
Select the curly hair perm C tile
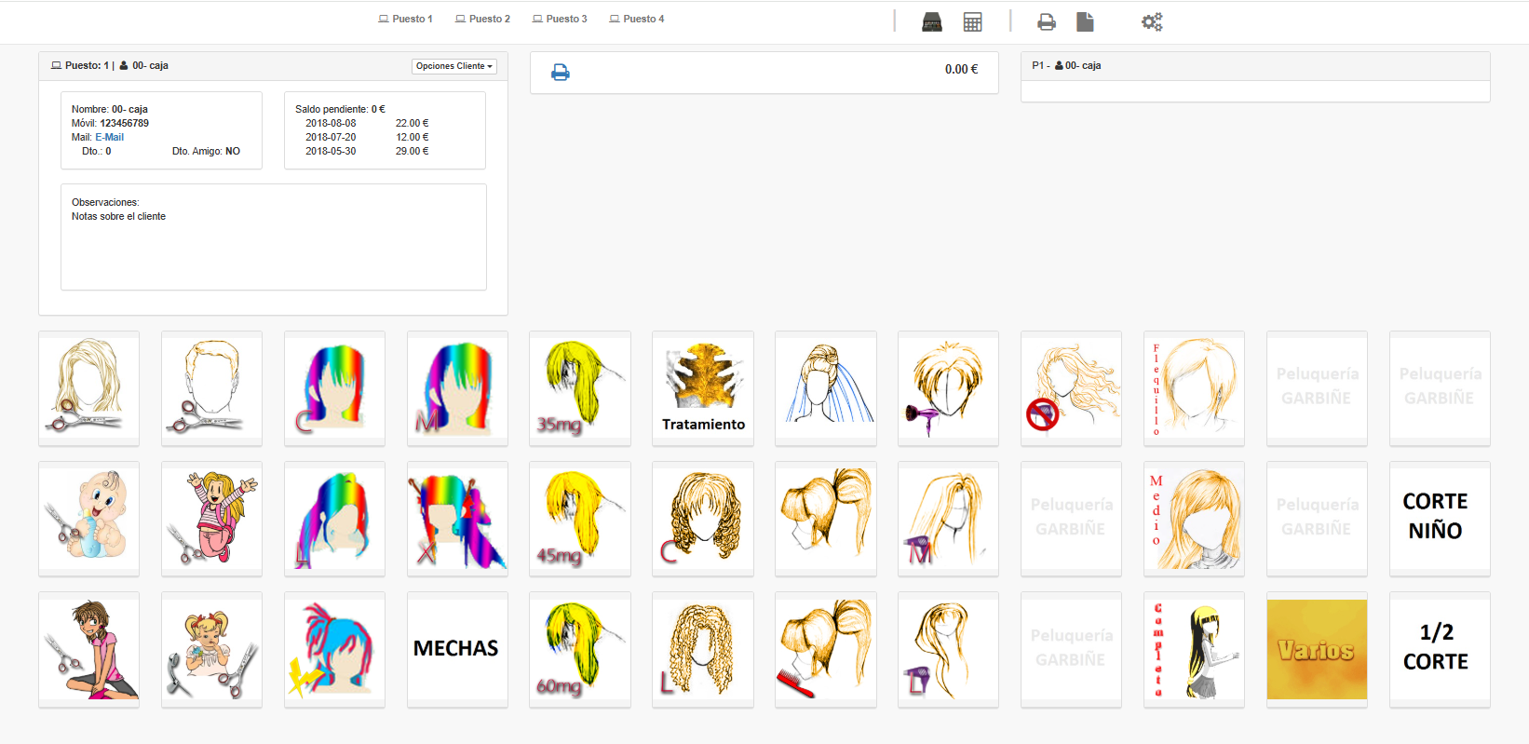[703, 519]
